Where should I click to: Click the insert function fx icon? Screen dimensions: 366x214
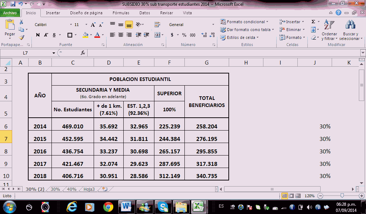point(83,53)
